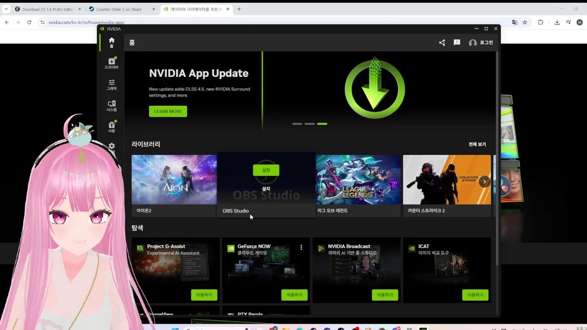The height and width of the screenshot is (330, 587).
Task: Go forward in the browser
Action: click(18, 22)
